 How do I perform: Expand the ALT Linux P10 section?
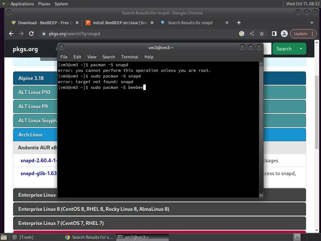35,93
